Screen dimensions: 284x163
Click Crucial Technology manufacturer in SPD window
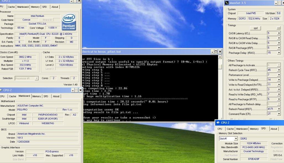coord(254,151)
